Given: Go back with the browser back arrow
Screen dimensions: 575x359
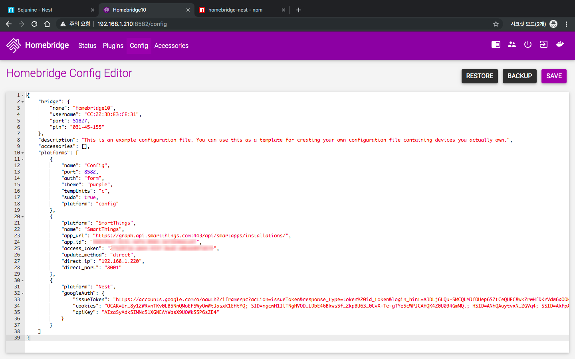Looking at the screenshot, I should pos(9,24).
